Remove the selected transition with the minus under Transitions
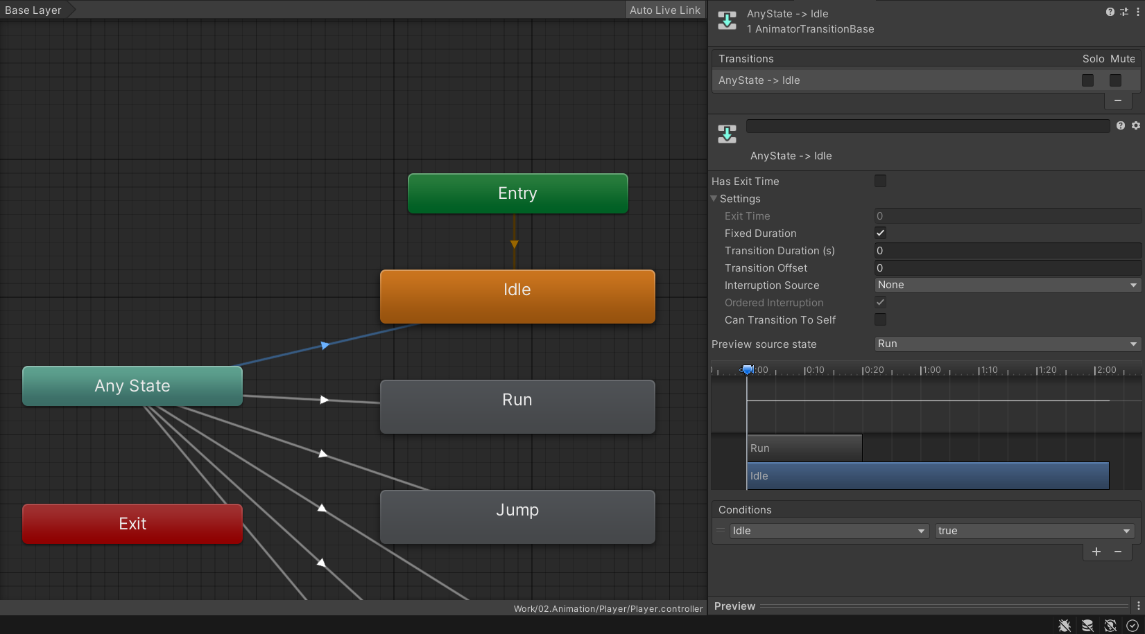1145x634 pixels. 1118,101
